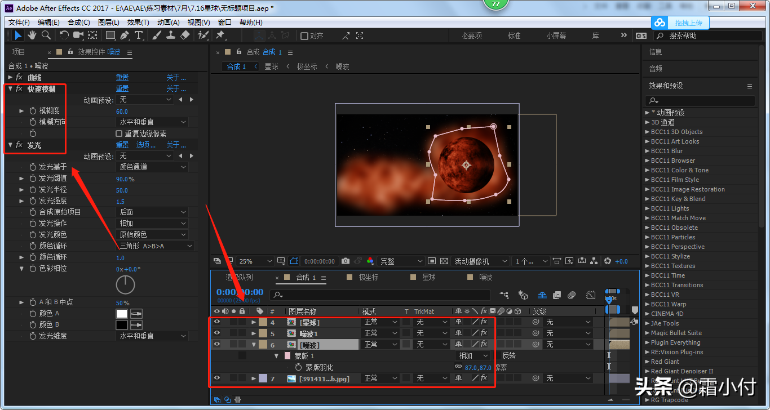Toggle the fx switch of 曲线 effect
Image resolution: width=770 pixels, height=410 pixels.
[19, 78]
